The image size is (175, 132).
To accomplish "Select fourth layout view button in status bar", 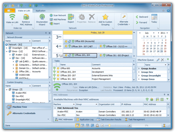I will [92, 125].
